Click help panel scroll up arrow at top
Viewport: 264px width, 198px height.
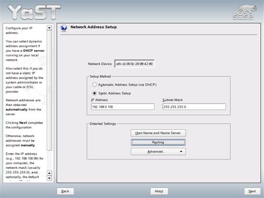pos(50,28)
